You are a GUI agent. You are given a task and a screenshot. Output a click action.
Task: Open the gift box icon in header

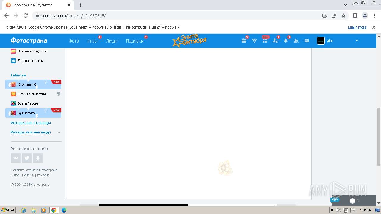tap(244, 41)
